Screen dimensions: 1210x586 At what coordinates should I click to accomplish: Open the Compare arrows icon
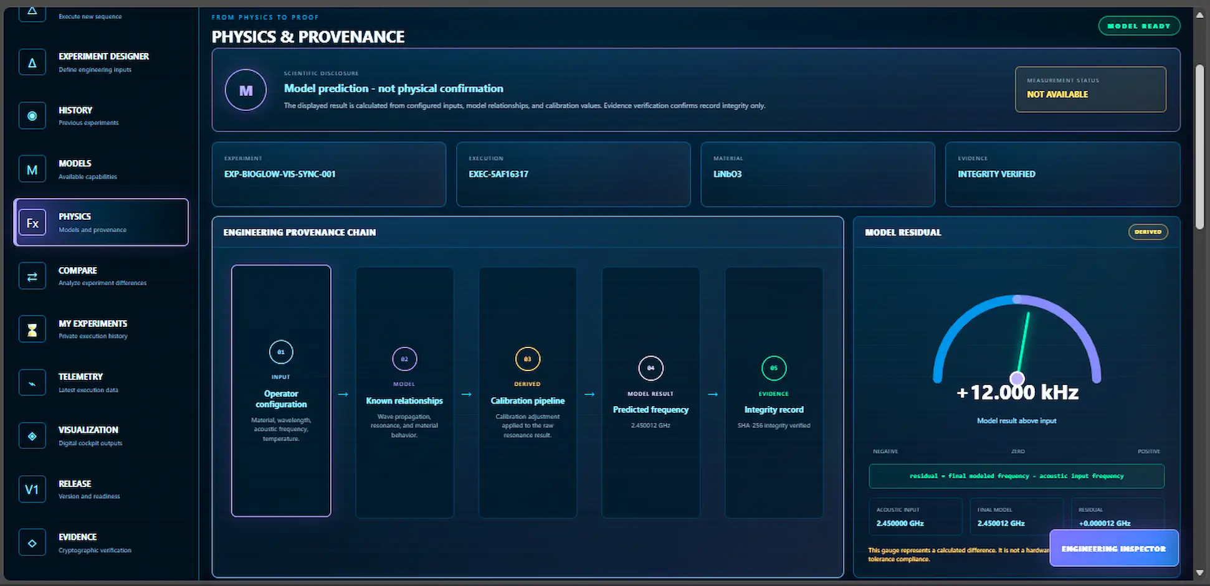32,276
